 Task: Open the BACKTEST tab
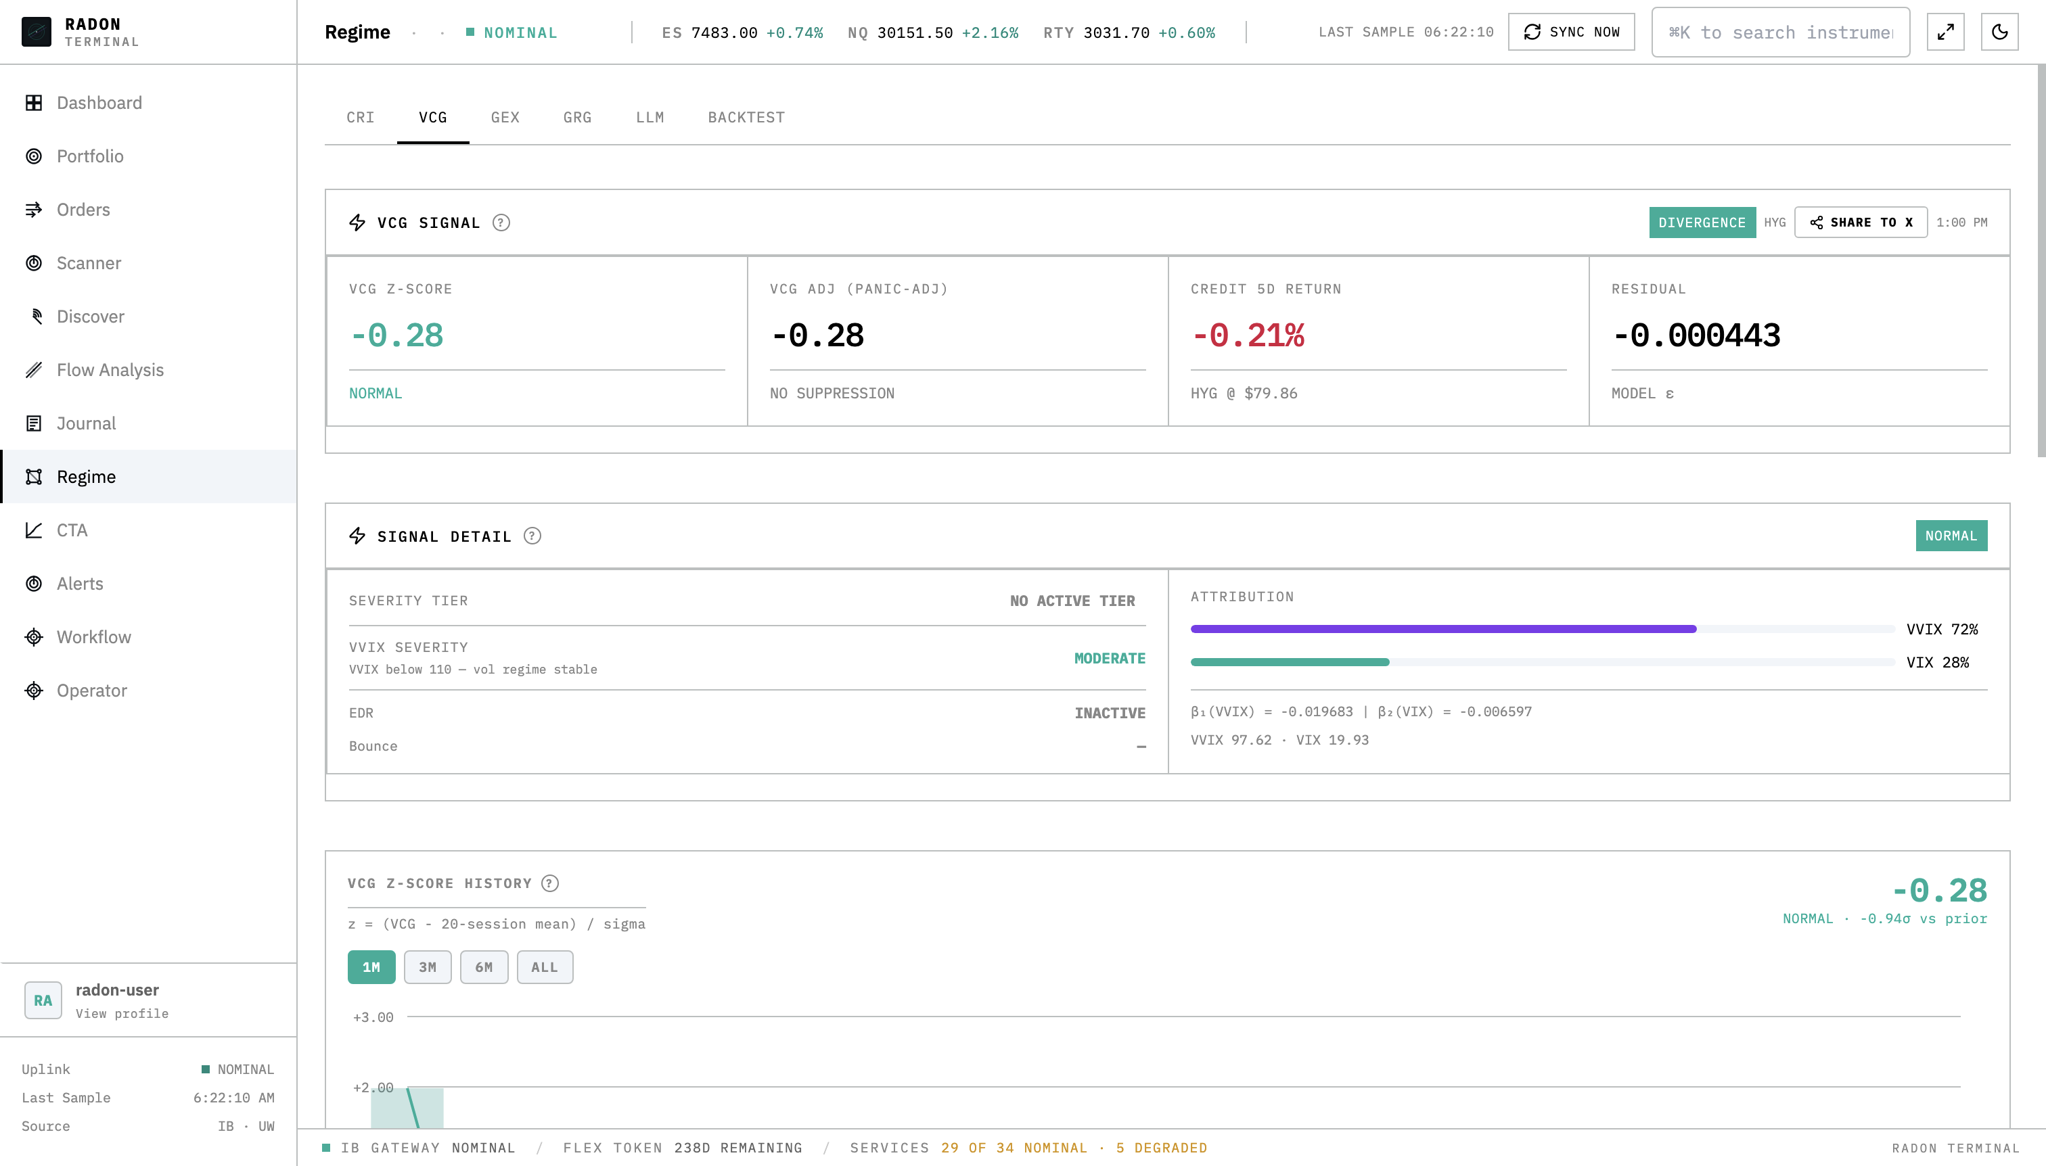[747, 117]
